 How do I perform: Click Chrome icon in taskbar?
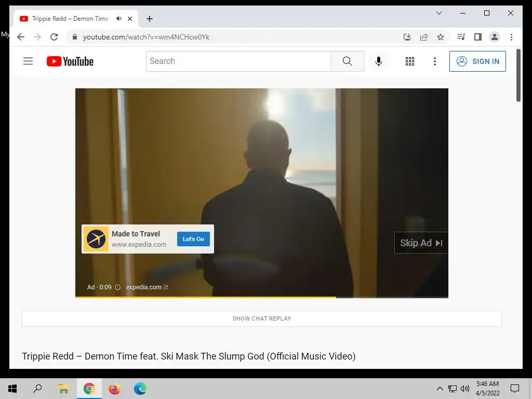coord(89,389)
